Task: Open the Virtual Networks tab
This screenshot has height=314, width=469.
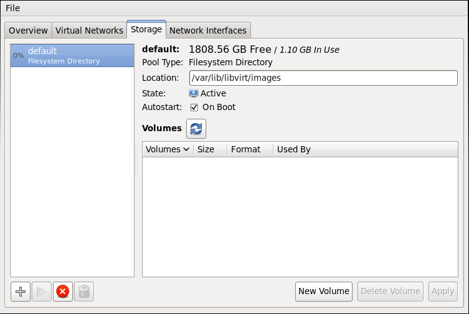Action: (x=89, y=30)
